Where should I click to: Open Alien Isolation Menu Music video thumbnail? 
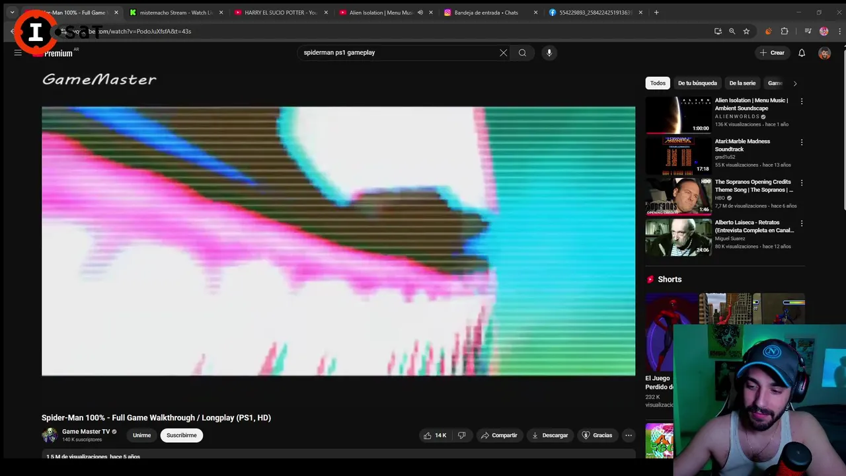[678, 115]
